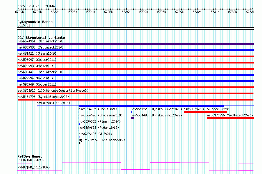Select the red esv3603920 variant bar
The image size is (262, 174).
pos(135,93)
